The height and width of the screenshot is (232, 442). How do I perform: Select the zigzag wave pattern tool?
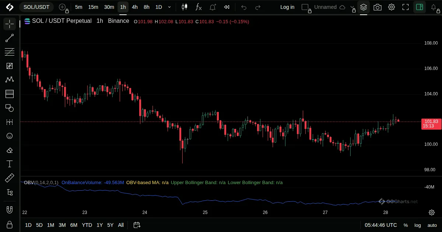[x=10, y=80]
